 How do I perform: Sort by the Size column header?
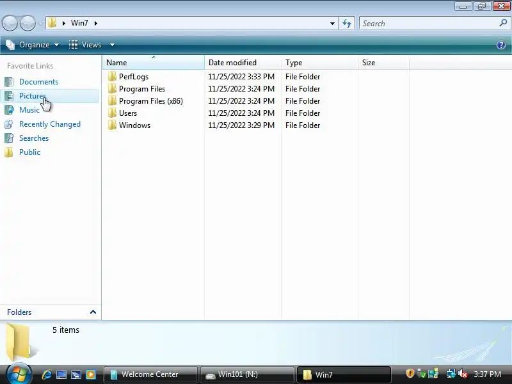click(x=383, y=62)
